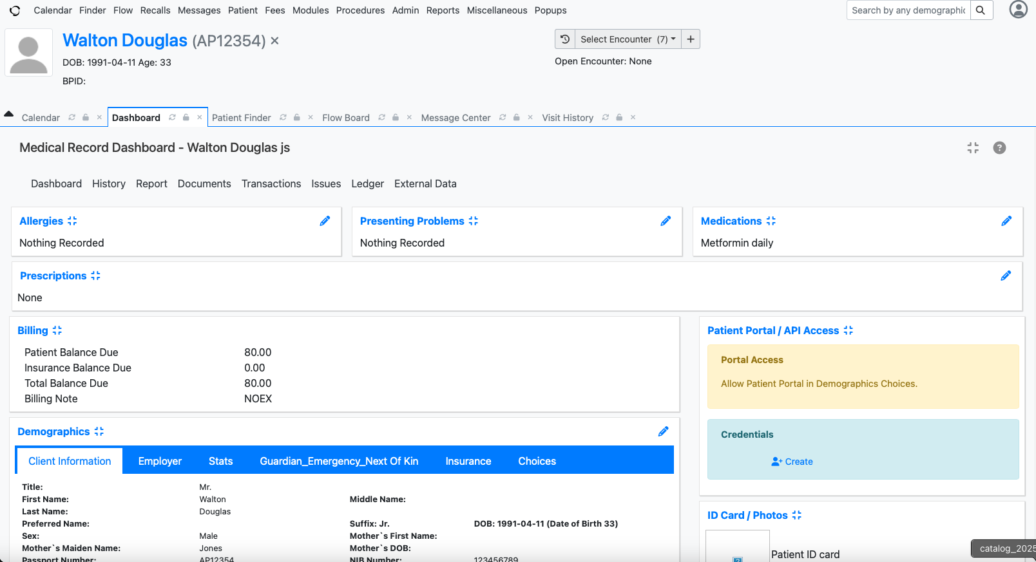Open the help question mark icon
The height and width of the screenshot is (562, 1036).
[999, 147]
